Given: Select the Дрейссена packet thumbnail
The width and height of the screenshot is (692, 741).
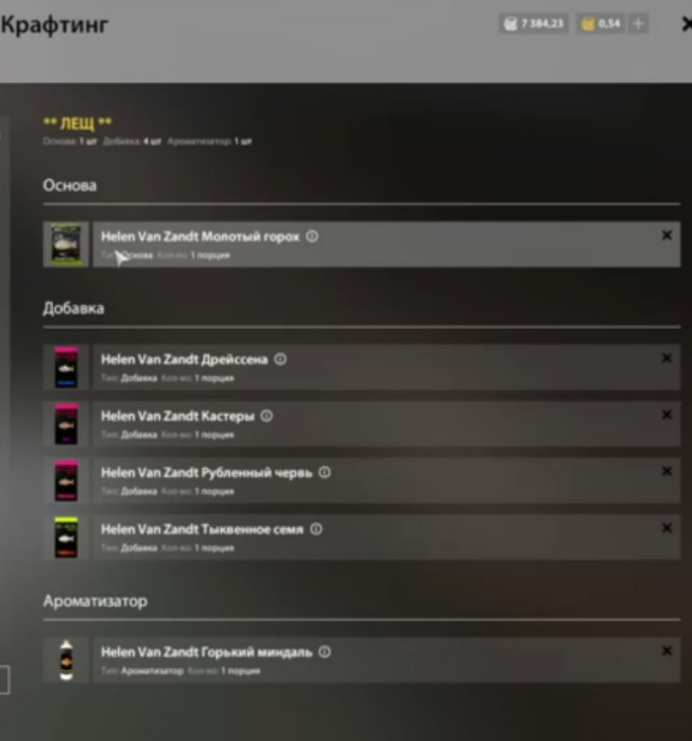Looking at the screenshot, I should [66, 367].
